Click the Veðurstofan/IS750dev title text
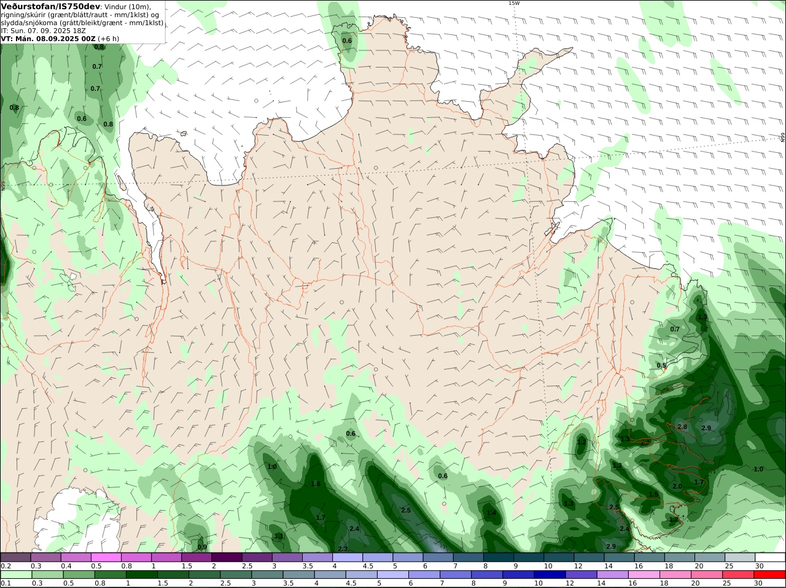 pyautogui.click(x=51, y=6)
